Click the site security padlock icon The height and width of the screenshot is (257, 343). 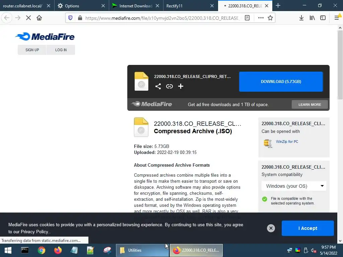80,18
